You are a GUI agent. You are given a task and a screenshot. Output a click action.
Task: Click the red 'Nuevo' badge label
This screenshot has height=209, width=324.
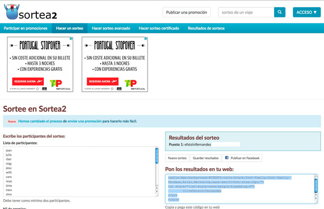pyautogui.click(x=12, y=121)
